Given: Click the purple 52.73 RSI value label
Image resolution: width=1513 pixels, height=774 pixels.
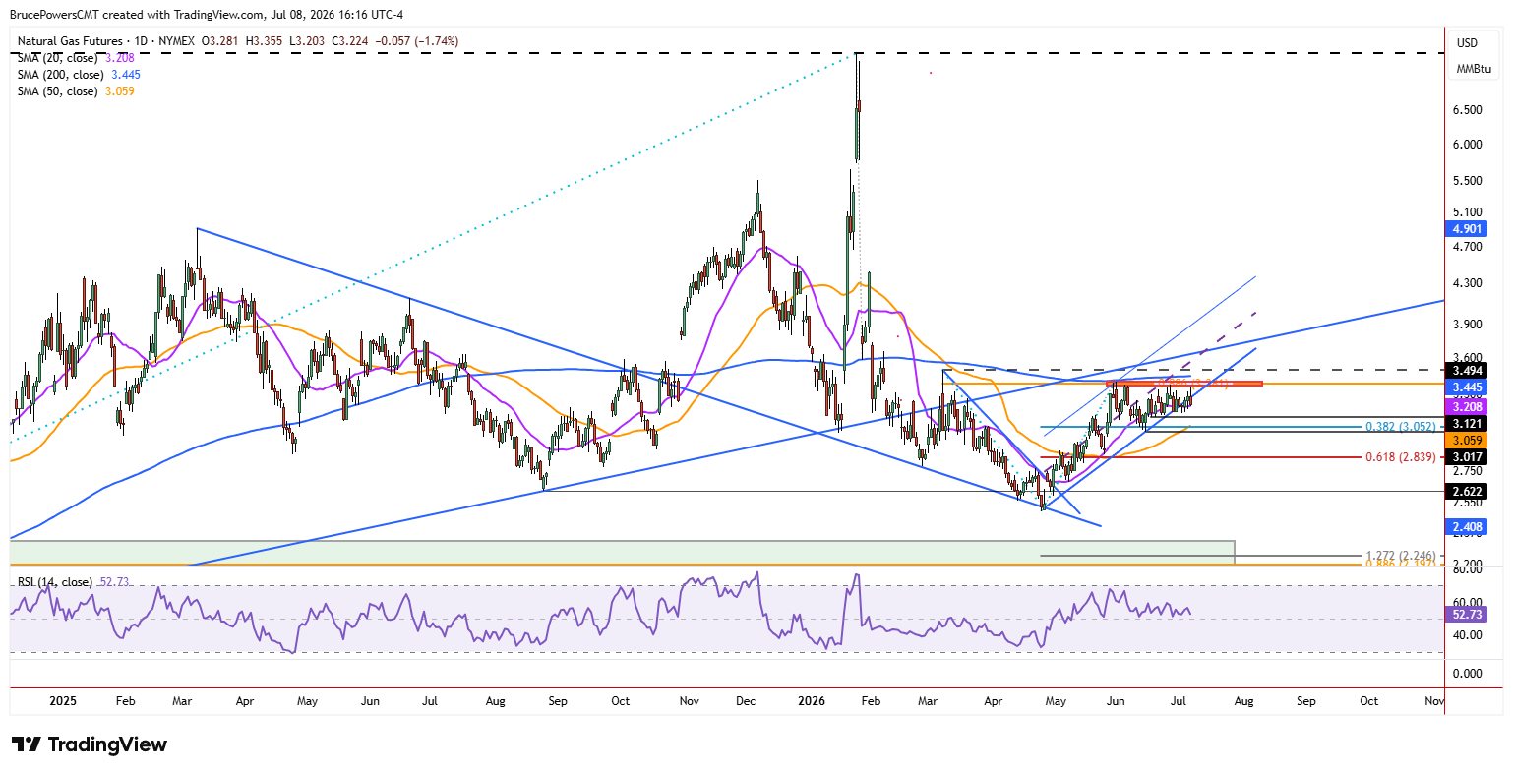Looking at the screenshot, I should pos(1467,614).
